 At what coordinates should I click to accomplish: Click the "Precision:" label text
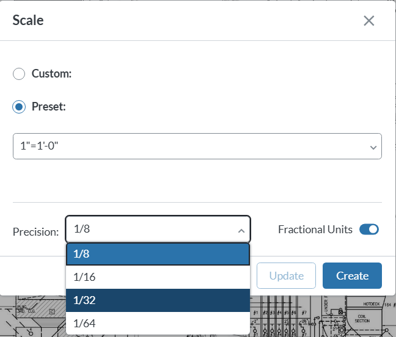tap(35, 232)
